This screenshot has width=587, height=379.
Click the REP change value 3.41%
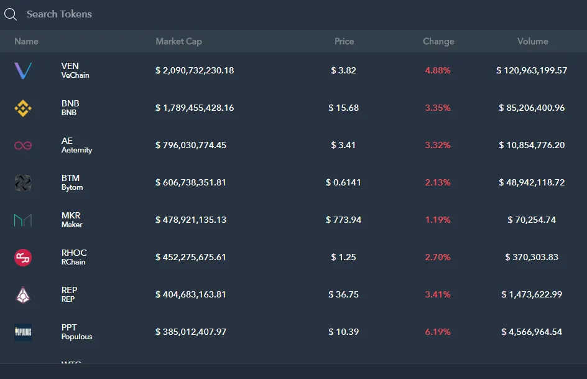coord(438,294)
